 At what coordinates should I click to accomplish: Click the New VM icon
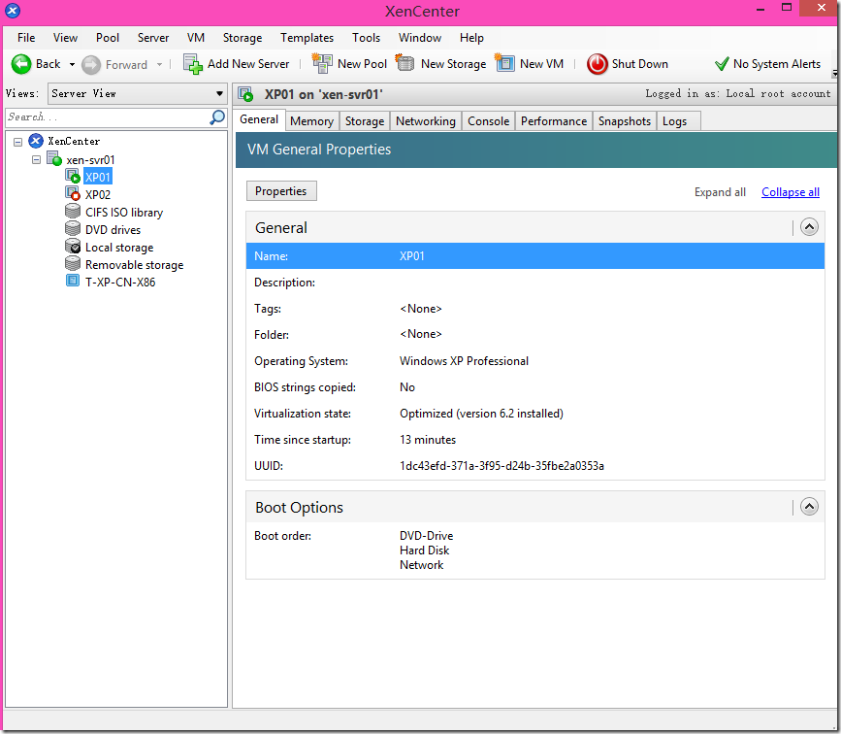click(x=504, y=63)
